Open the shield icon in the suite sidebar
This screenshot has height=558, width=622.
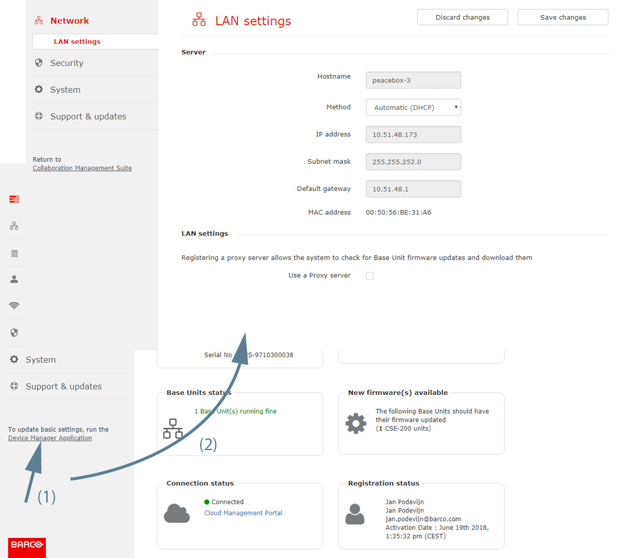pos(14,333)
